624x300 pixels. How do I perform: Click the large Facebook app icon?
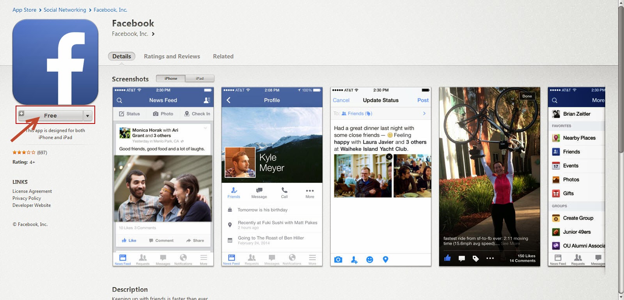click(x=55, y=62)
